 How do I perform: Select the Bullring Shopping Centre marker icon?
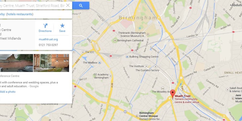coord(127,57)
